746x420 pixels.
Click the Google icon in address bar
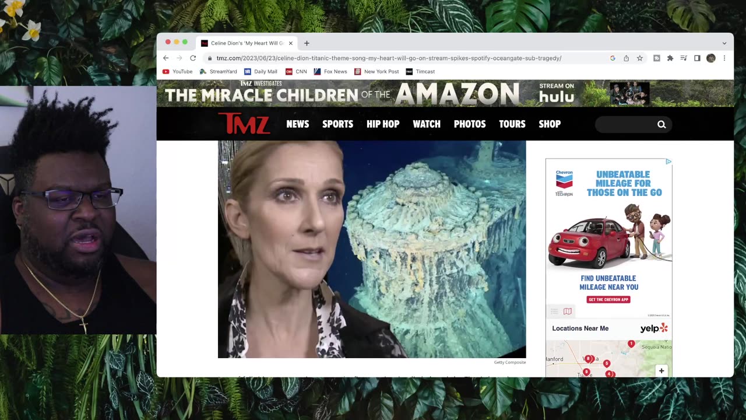(613, 58)
